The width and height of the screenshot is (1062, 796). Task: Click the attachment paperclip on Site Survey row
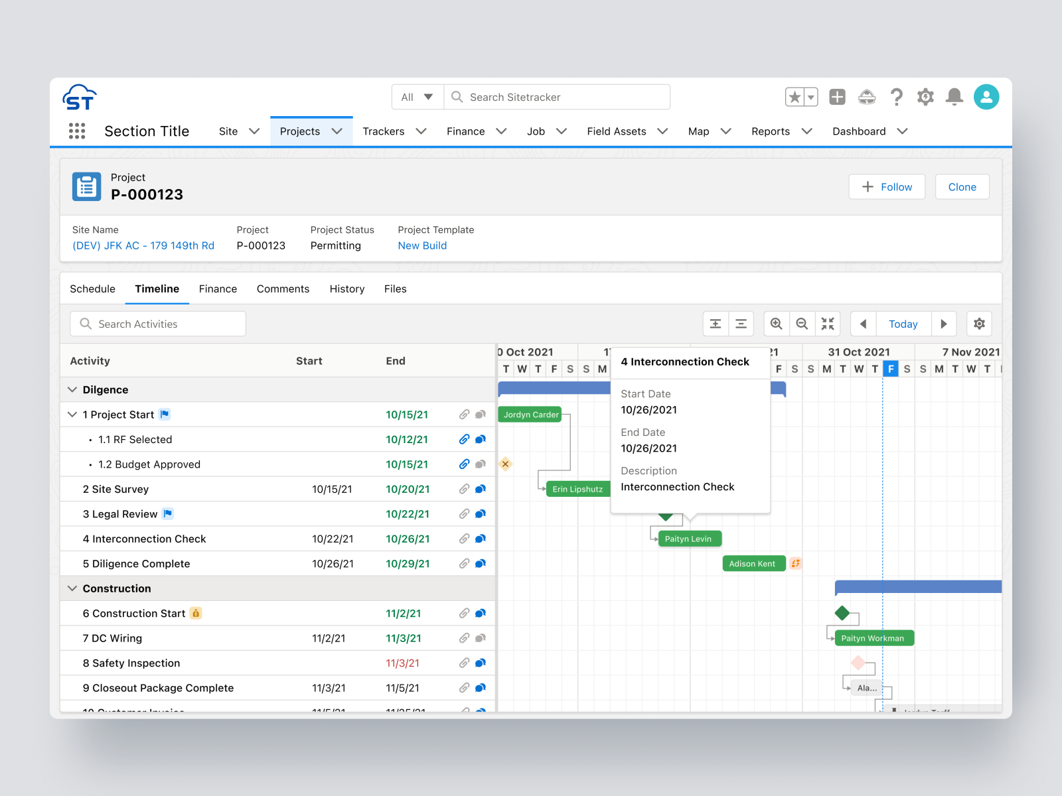coord(463,489)
